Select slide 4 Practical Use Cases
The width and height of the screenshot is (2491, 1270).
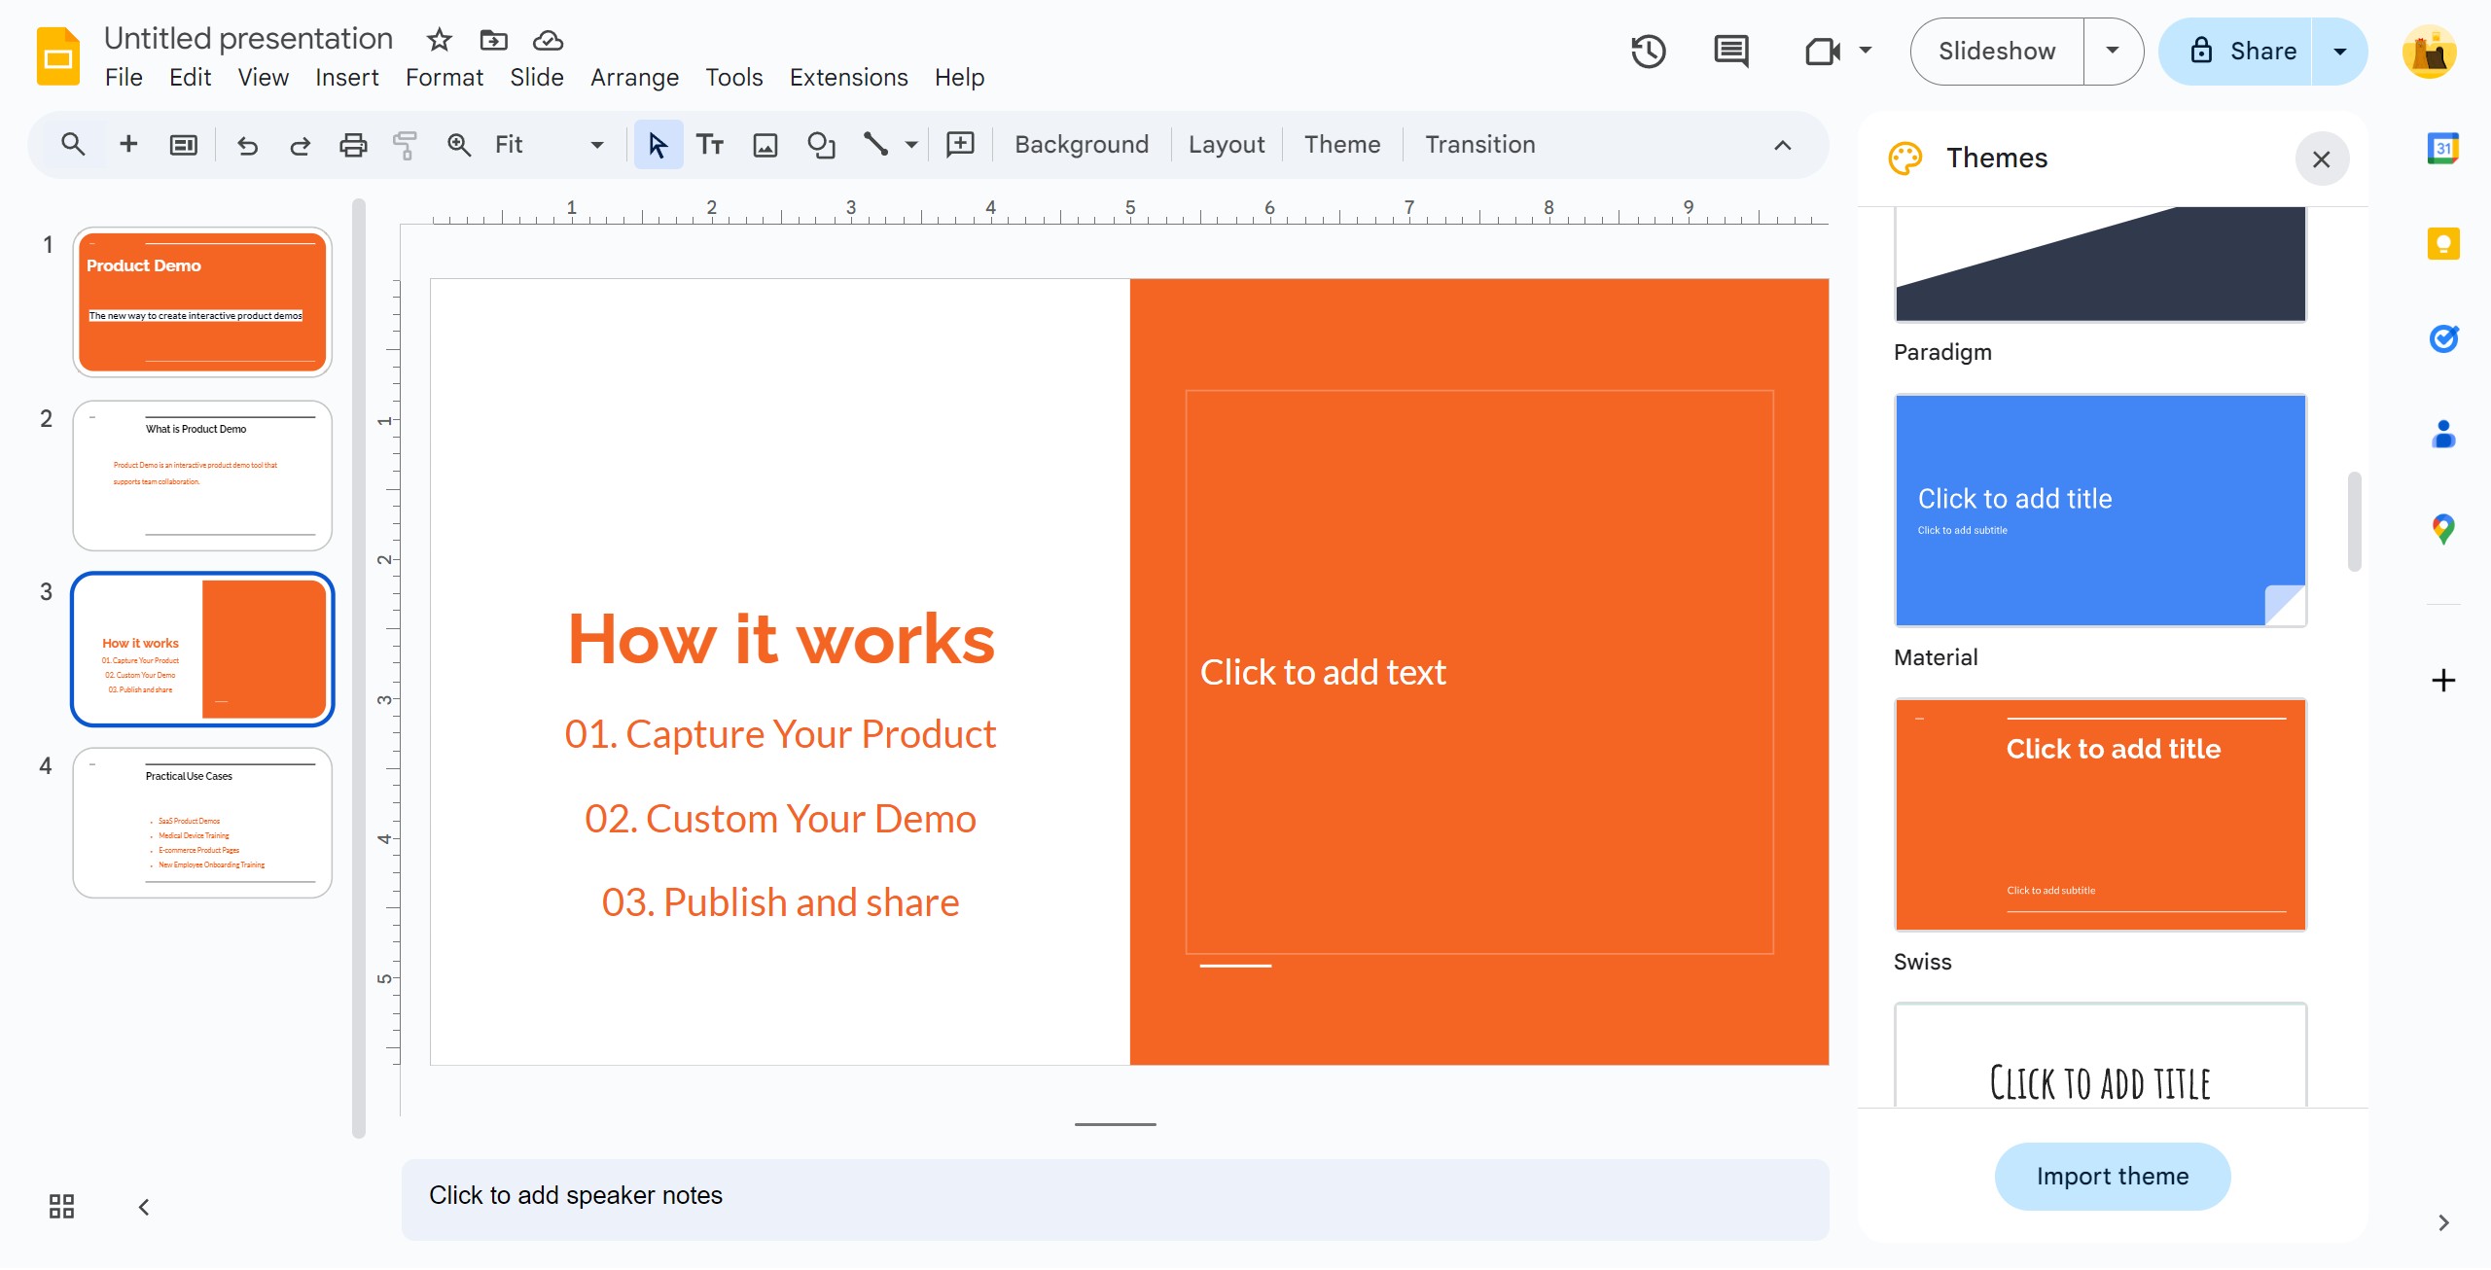click(x=202, y=823)
